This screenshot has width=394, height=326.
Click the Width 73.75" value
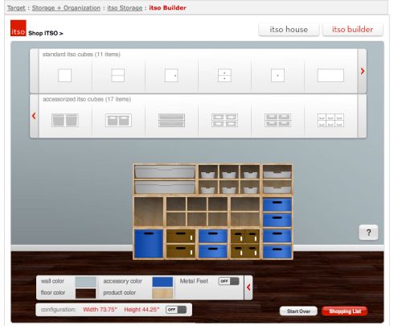[101, 310]
